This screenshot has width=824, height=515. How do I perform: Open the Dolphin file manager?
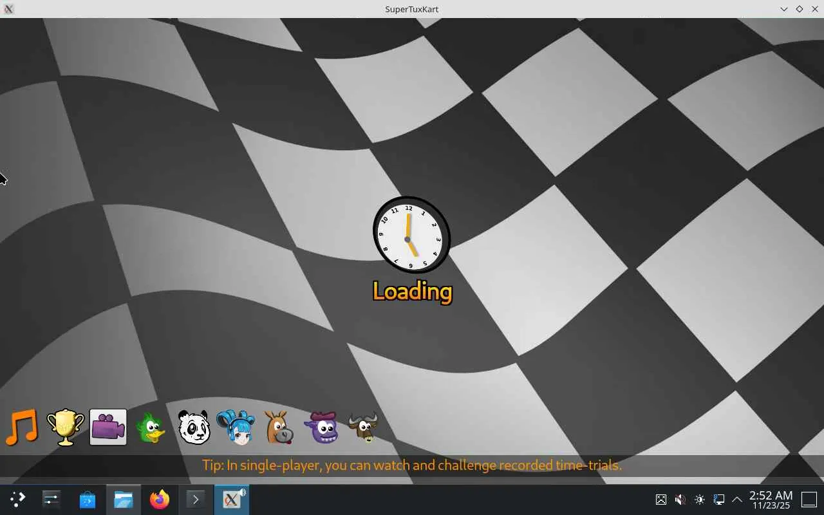124,499
